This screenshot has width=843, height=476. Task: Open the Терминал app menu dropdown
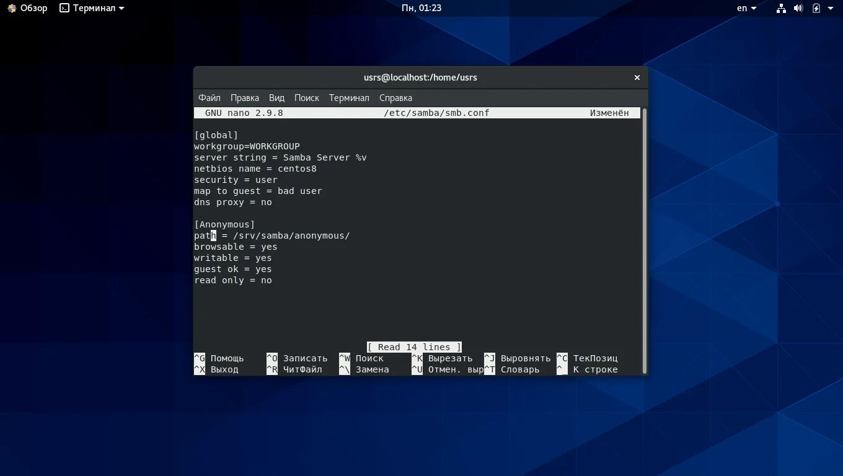point(121,9)
